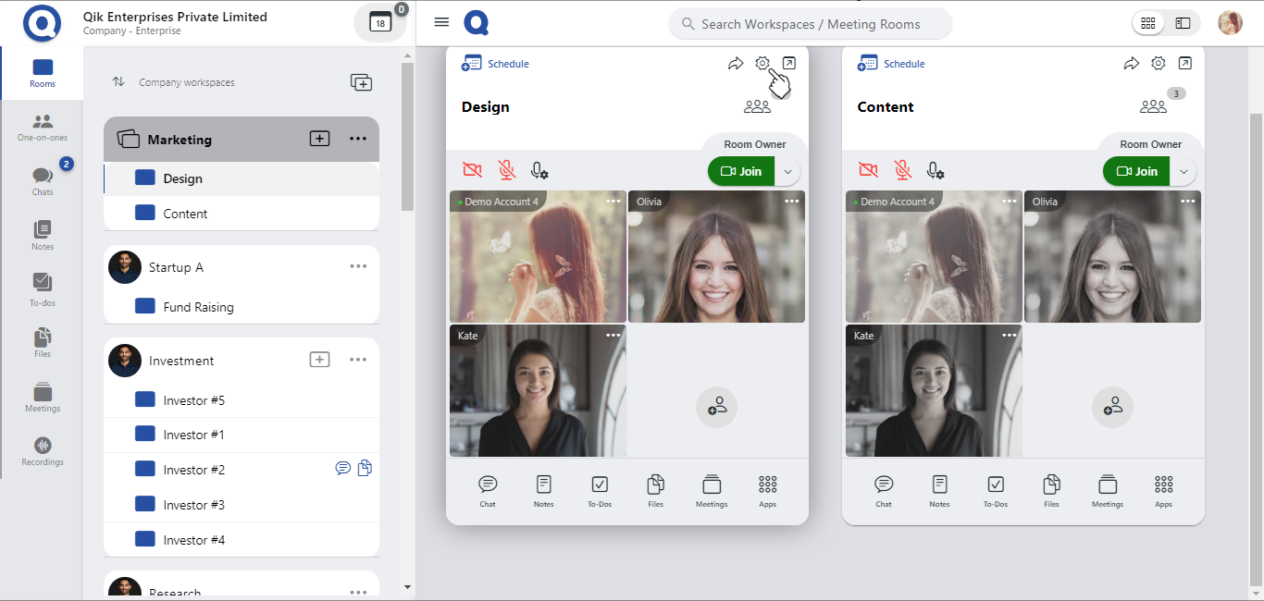Open sort Company workspaces control
This screenshot has width=1264, height=601.
[x=118, y=82]
